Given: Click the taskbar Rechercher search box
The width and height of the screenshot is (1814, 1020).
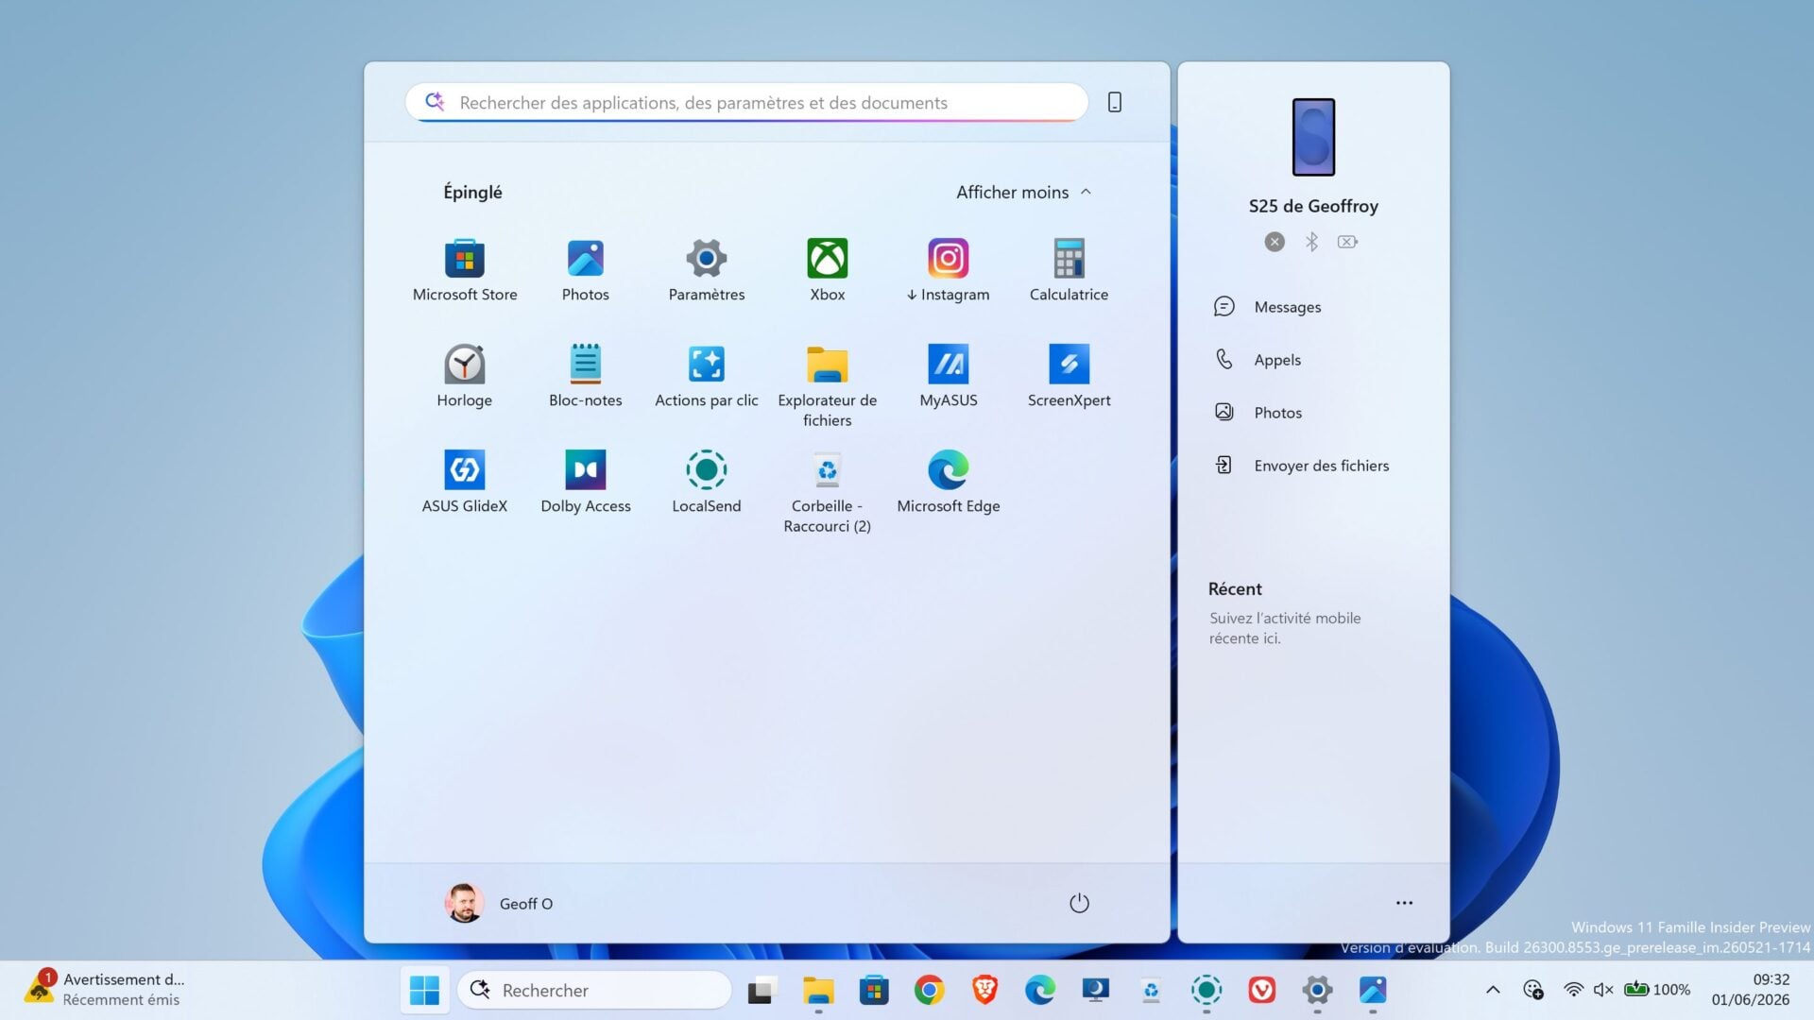Looking at the screenshot, I should pyautogui.click(x=594, y=990).
